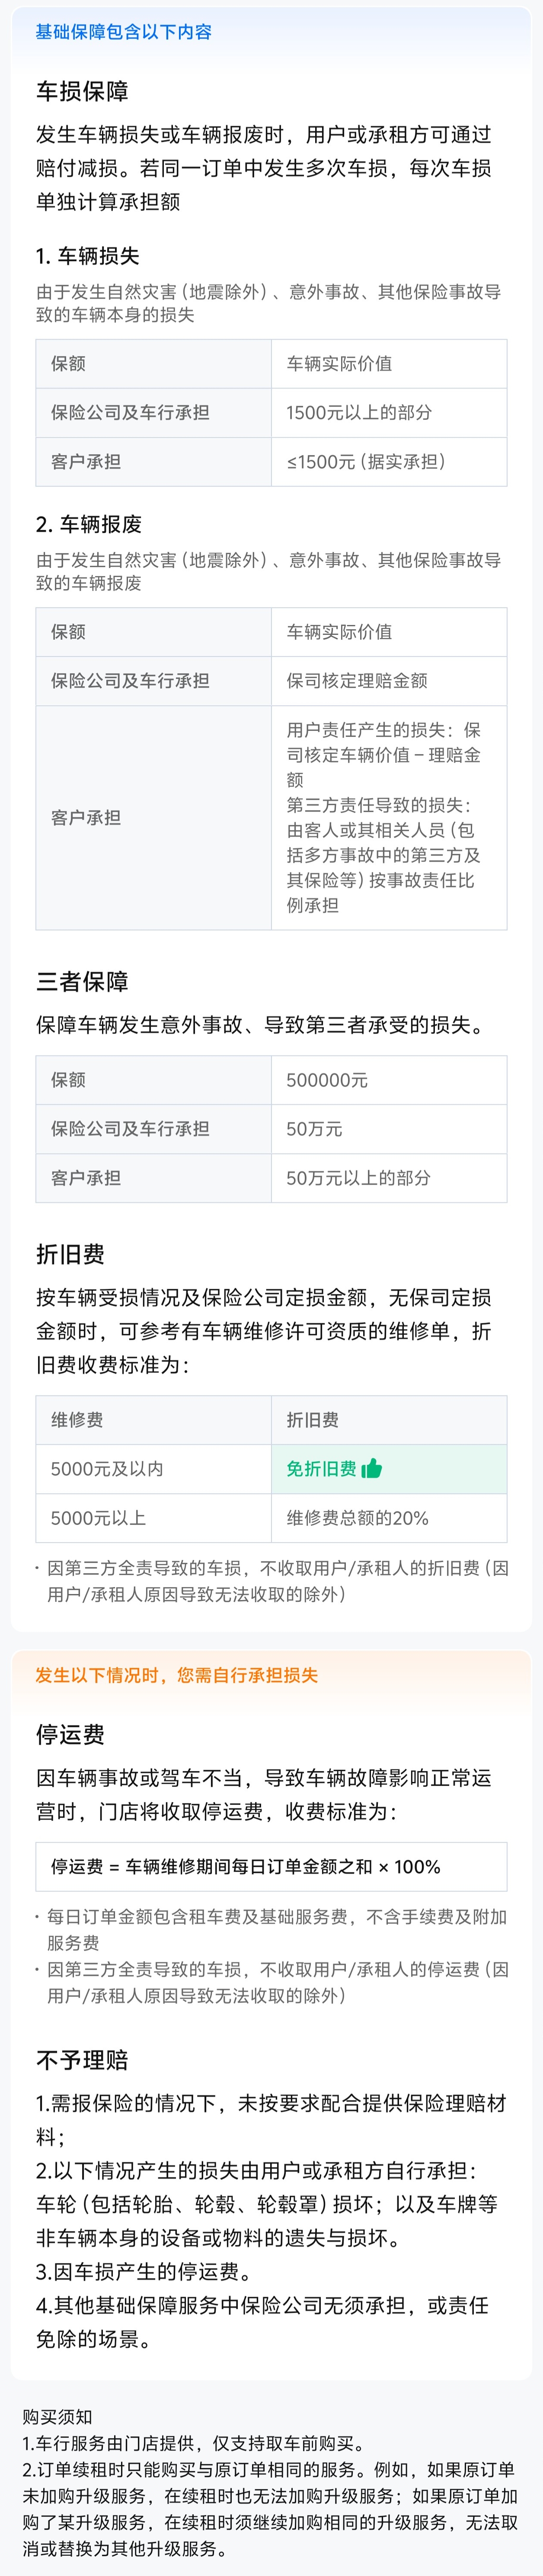Click the 2. 车辆报废 subheading
This screenshot has height=2576, width=543.
88,524
